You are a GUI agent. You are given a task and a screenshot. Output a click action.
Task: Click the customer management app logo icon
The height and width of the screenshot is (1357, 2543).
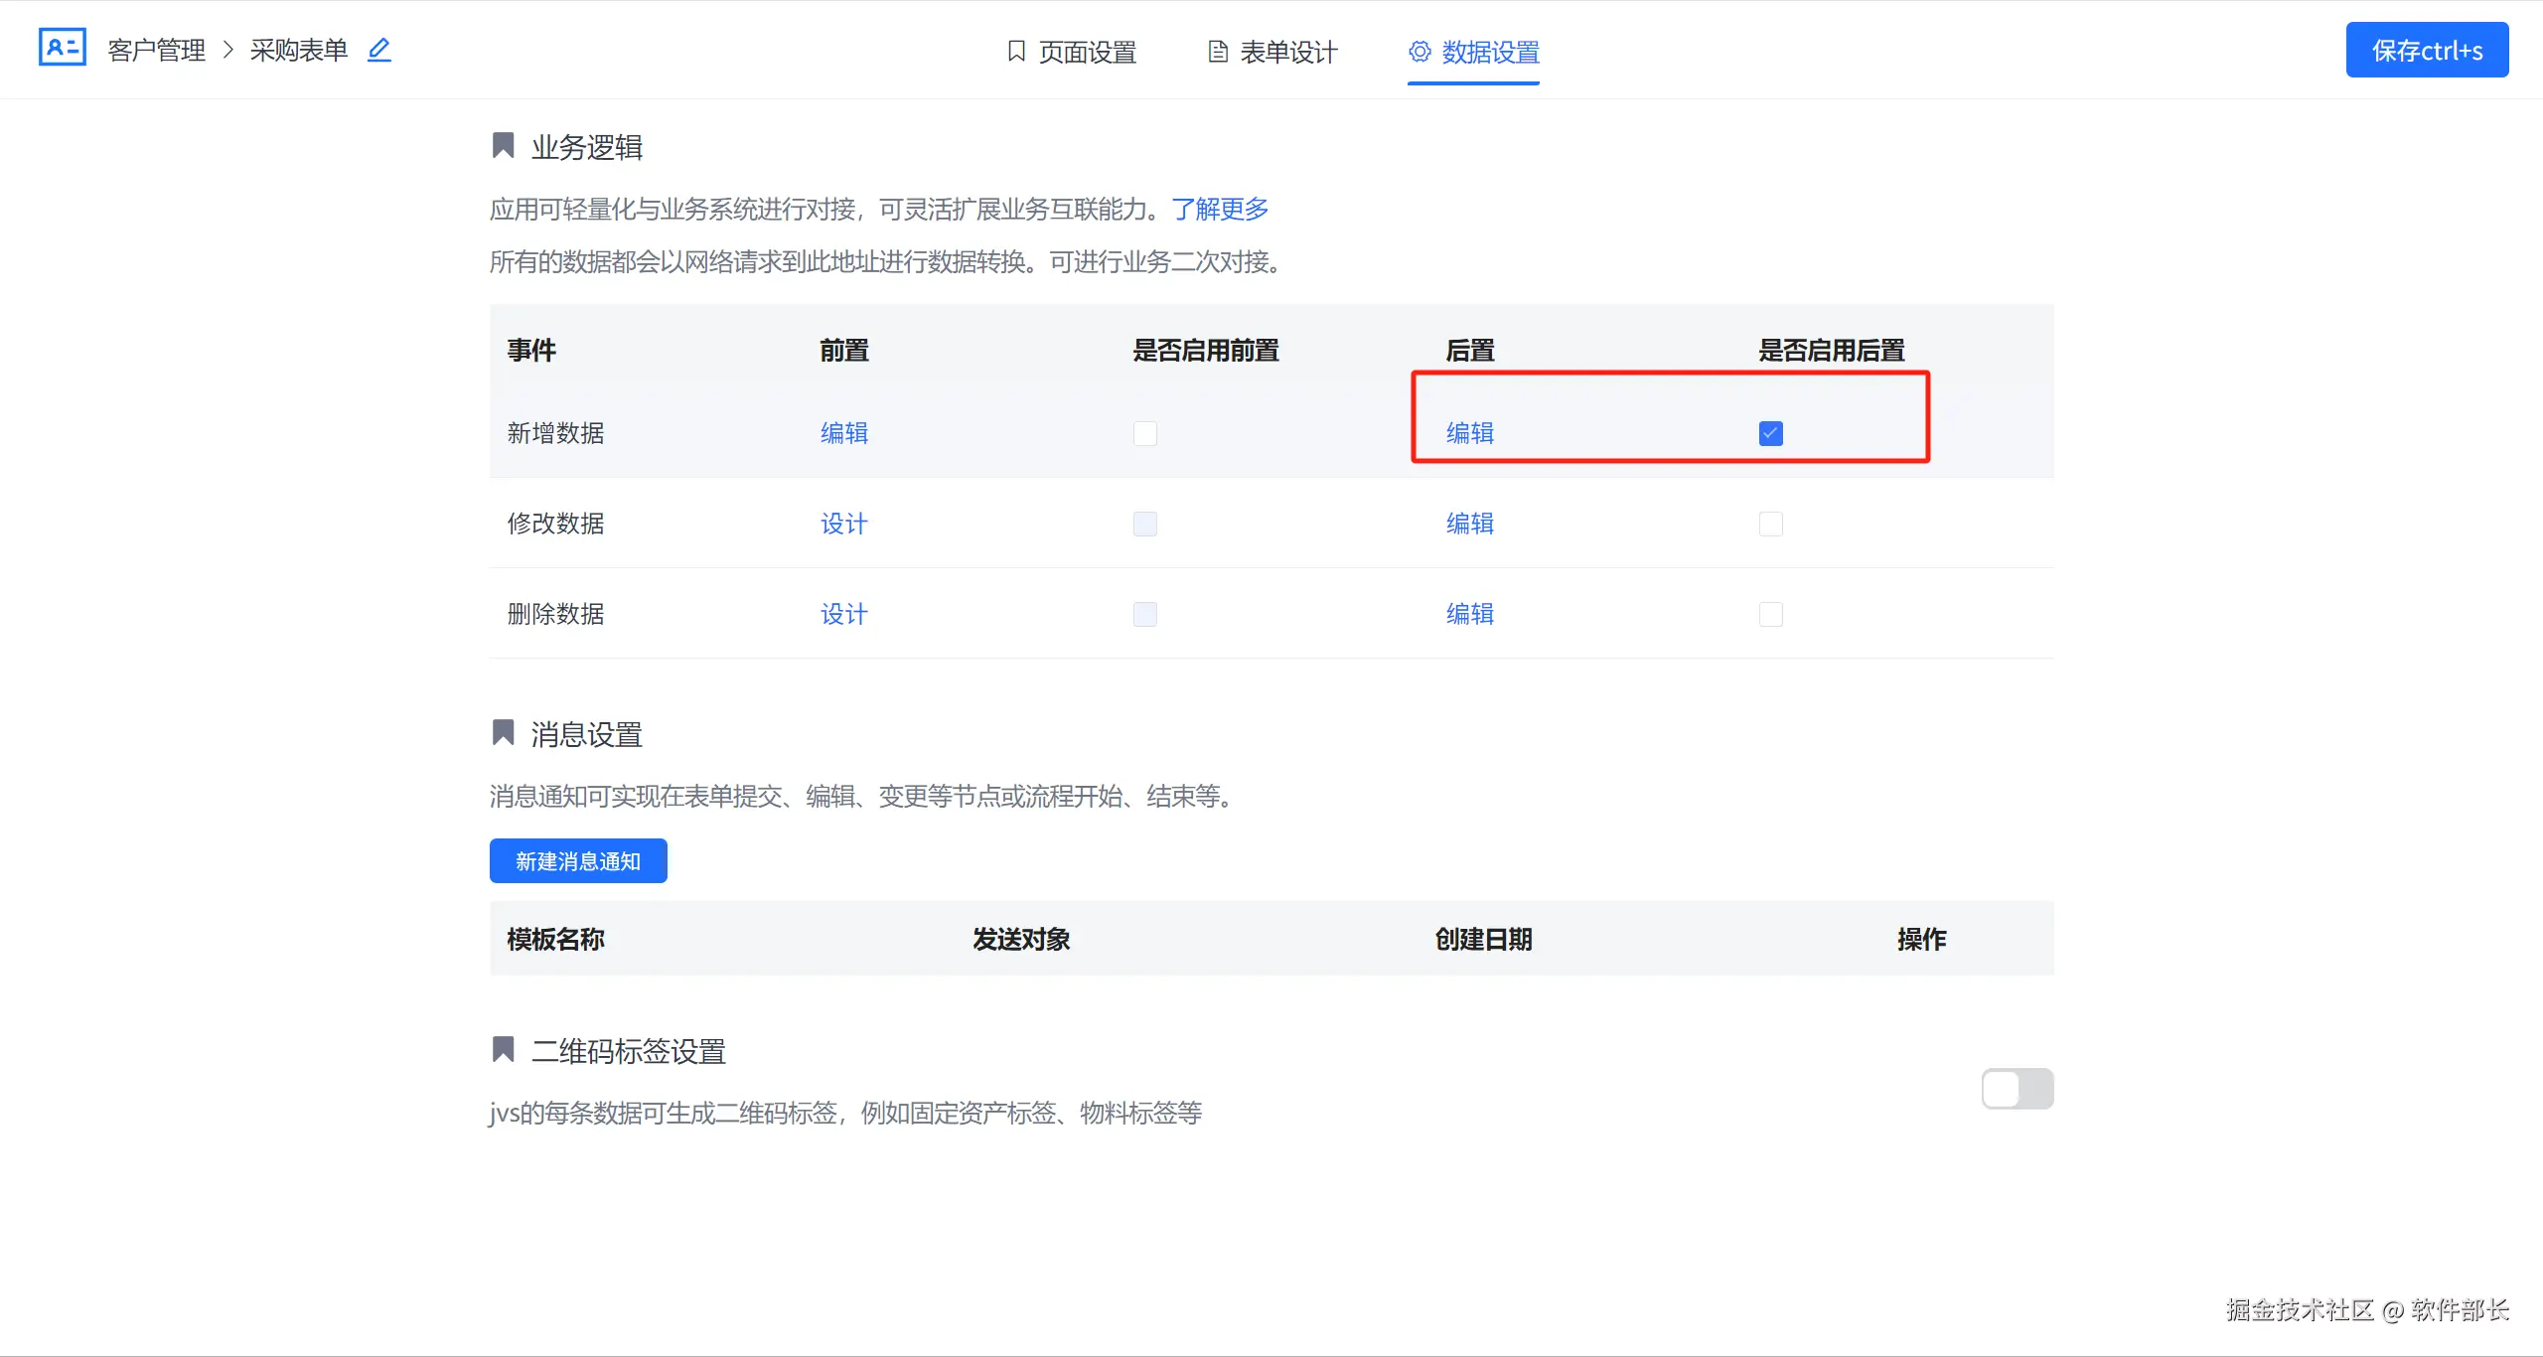[x=62, y=48]
